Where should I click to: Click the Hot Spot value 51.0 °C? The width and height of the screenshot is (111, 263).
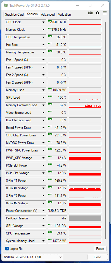(58, 45)
